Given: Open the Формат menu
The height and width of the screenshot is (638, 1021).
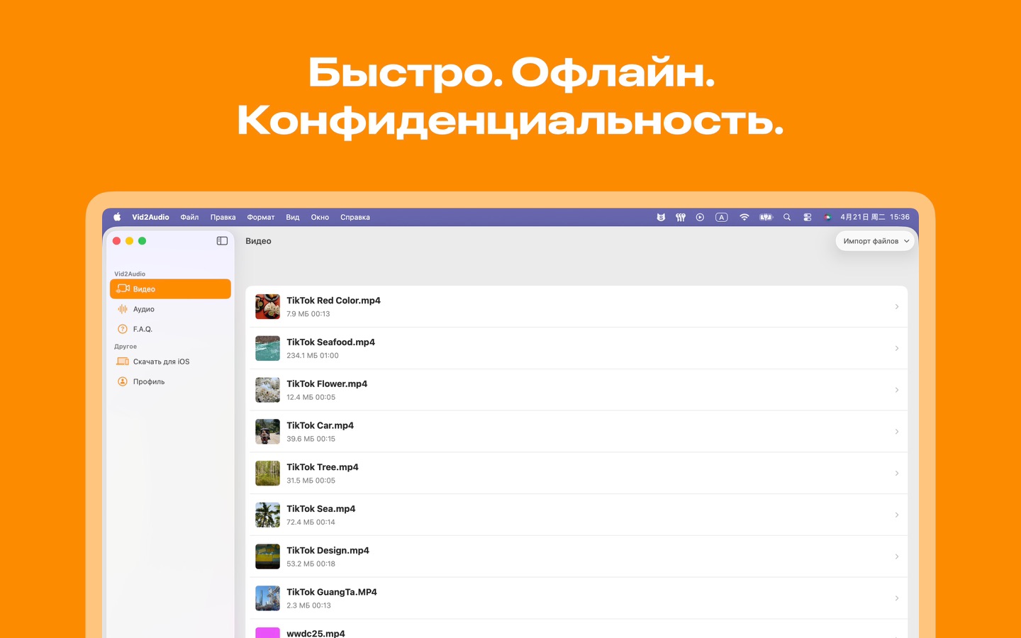Looking at the screenshot, I should pos(261,218).
